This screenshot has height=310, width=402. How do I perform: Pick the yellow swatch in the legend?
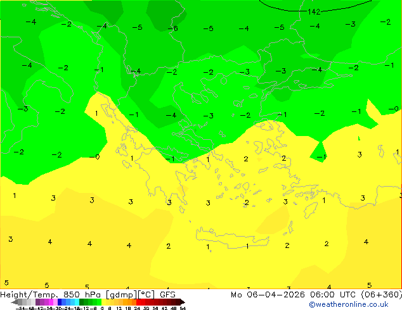(104, 302)
